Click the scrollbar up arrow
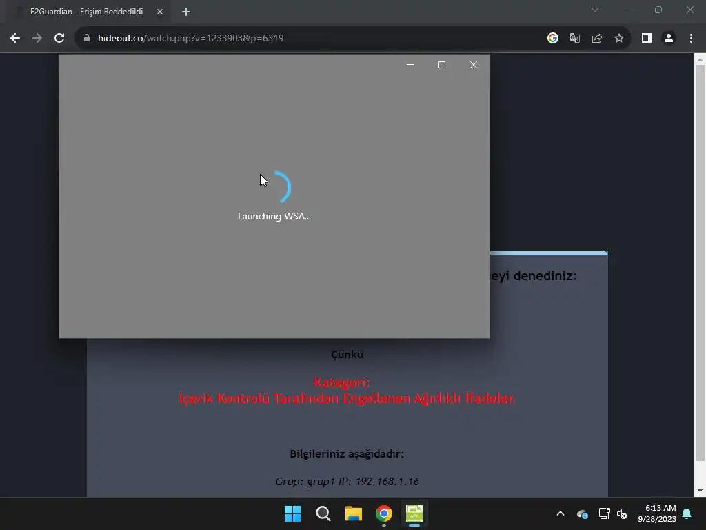Viewport: 706px width, 530px height. [x=700, y=59]
